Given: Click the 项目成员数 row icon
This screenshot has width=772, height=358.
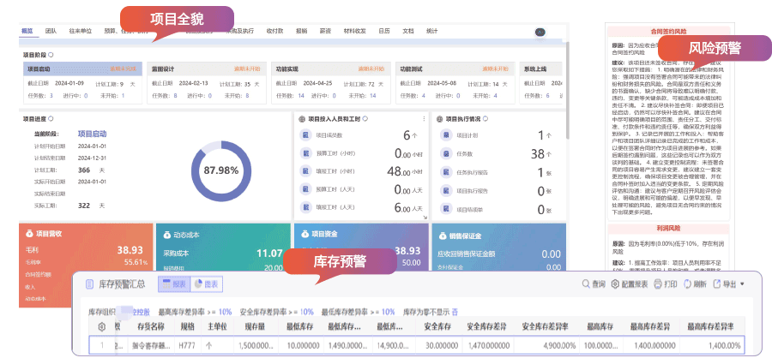Looking at the screenshot, I should (x=304, y=134).
